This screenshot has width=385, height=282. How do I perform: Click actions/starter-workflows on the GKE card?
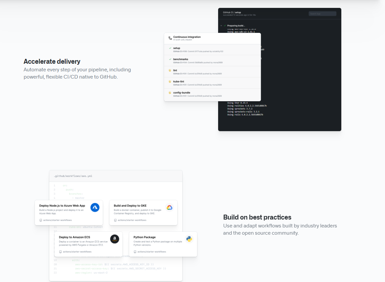coord(132,220)
